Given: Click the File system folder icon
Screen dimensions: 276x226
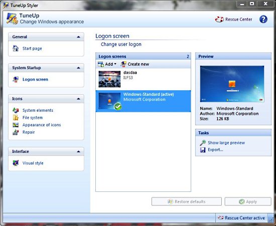Looking at the screenshot, I should 16,118.
